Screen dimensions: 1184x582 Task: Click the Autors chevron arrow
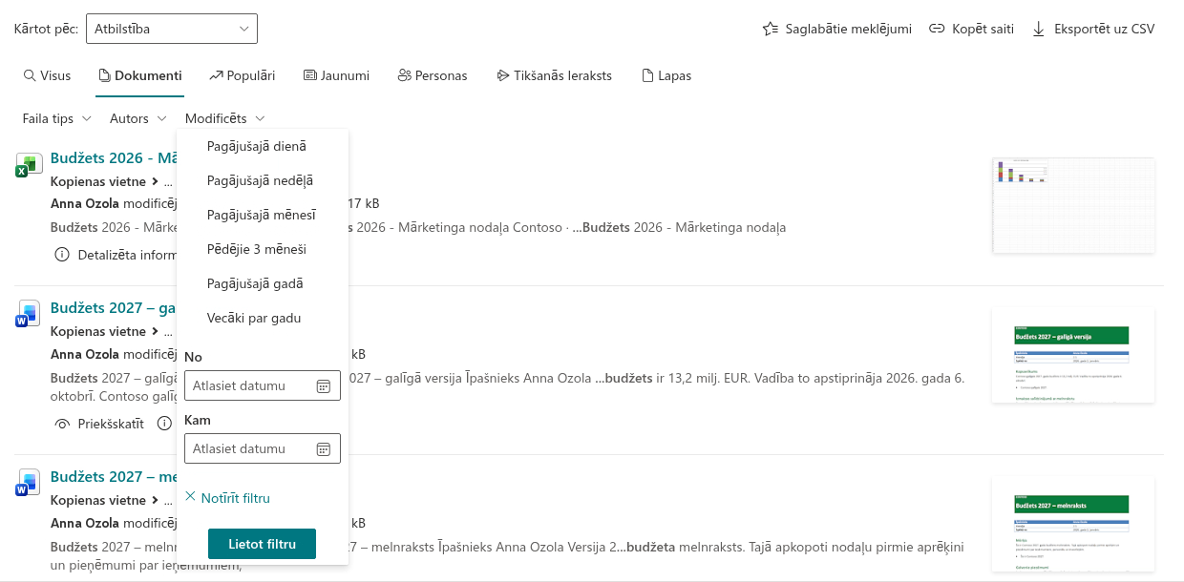161,119
